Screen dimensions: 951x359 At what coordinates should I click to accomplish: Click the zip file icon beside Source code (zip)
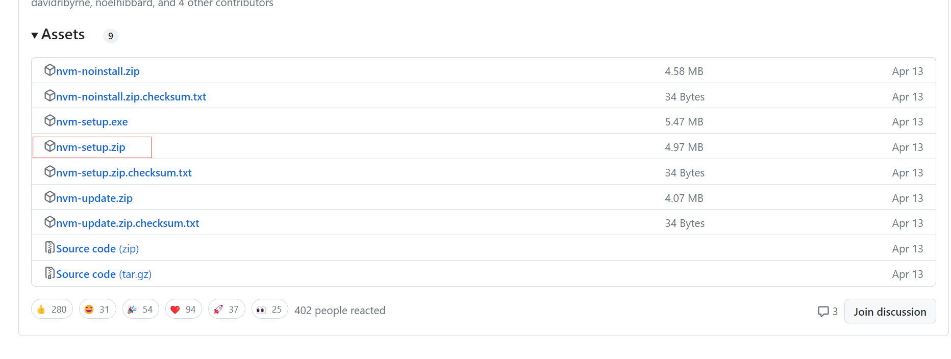coord(49,248)
